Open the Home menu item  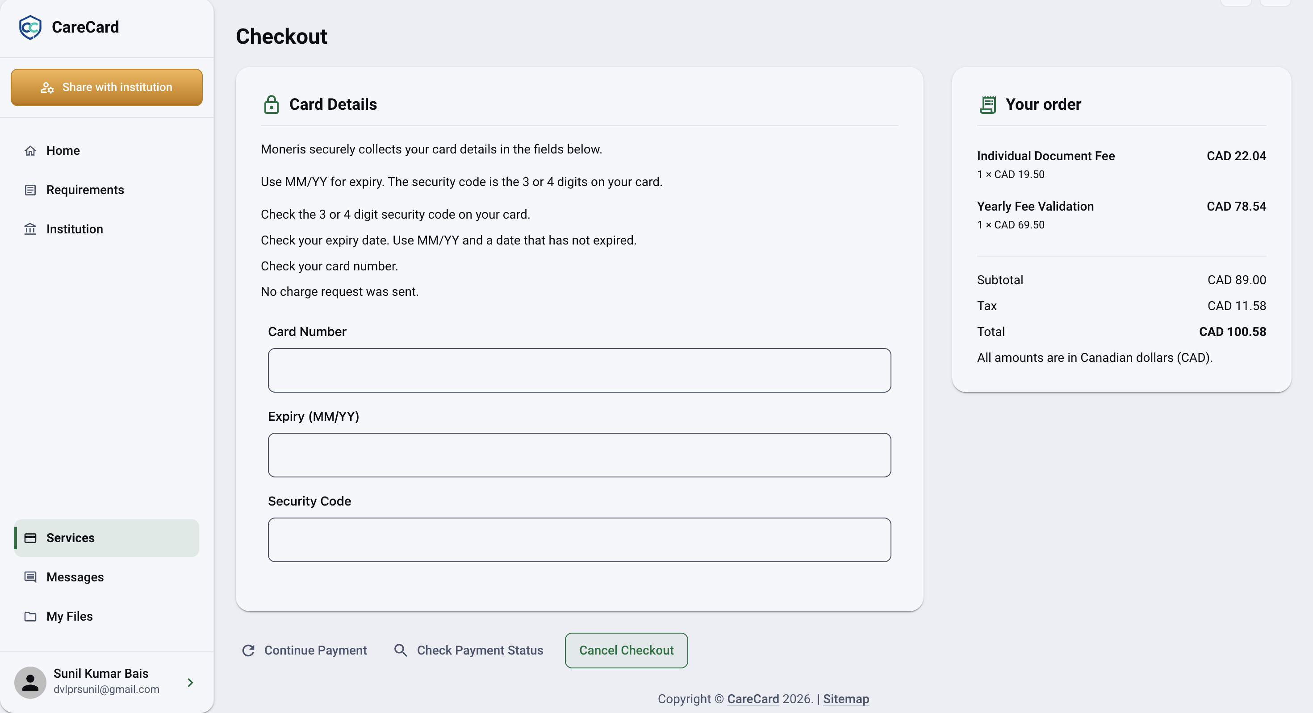107,151
